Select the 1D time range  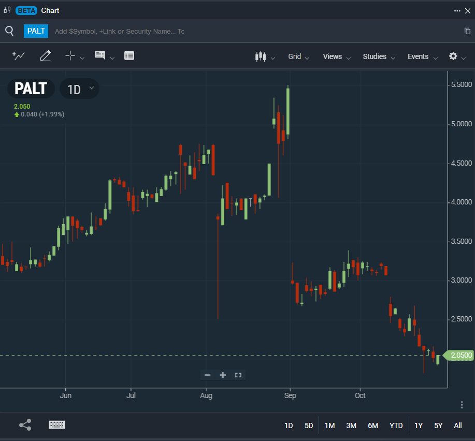(x=289, y=425)
